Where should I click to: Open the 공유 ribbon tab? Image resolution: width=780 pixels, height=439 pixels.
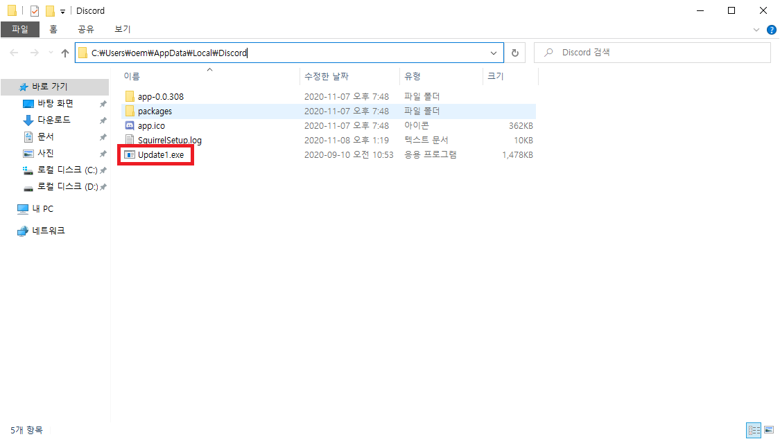coord(86,29)
